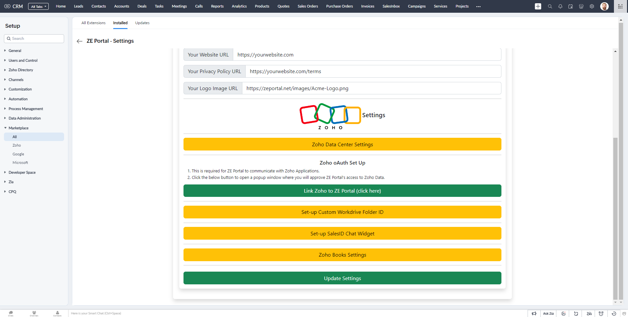
Task: Open the Marketplace store icon
Action: 581,6
